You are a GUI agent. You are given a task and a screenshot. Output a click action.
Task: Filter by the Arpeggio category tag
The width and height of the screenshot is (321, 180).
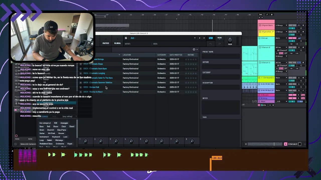(x=64, y=123)
